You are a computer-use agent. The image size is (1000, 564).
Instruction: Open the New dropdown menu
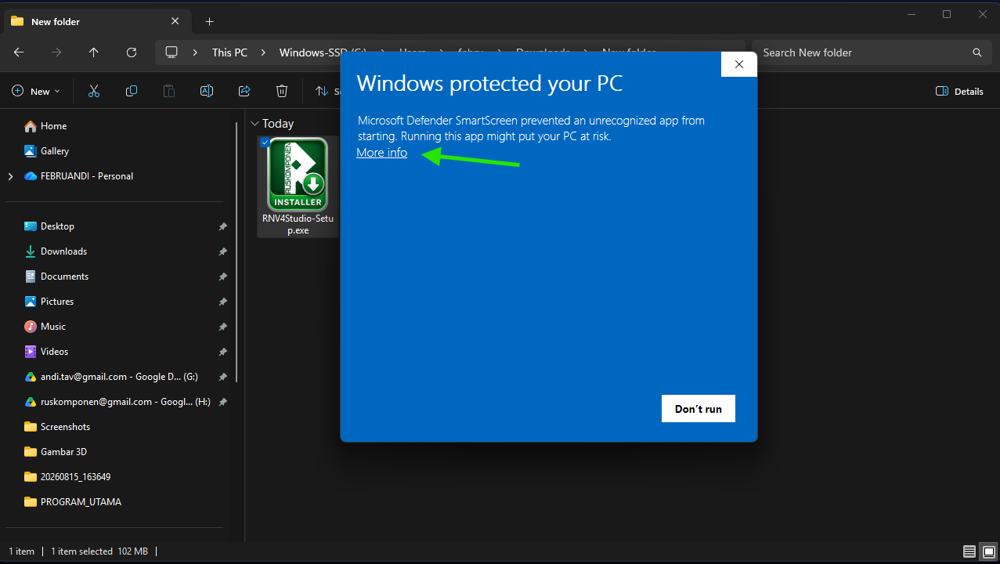(x=36, y=92)
